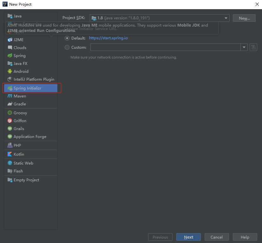Close the New Project dialog
This screenshot has width=262, height=243.
click(257, 4)
